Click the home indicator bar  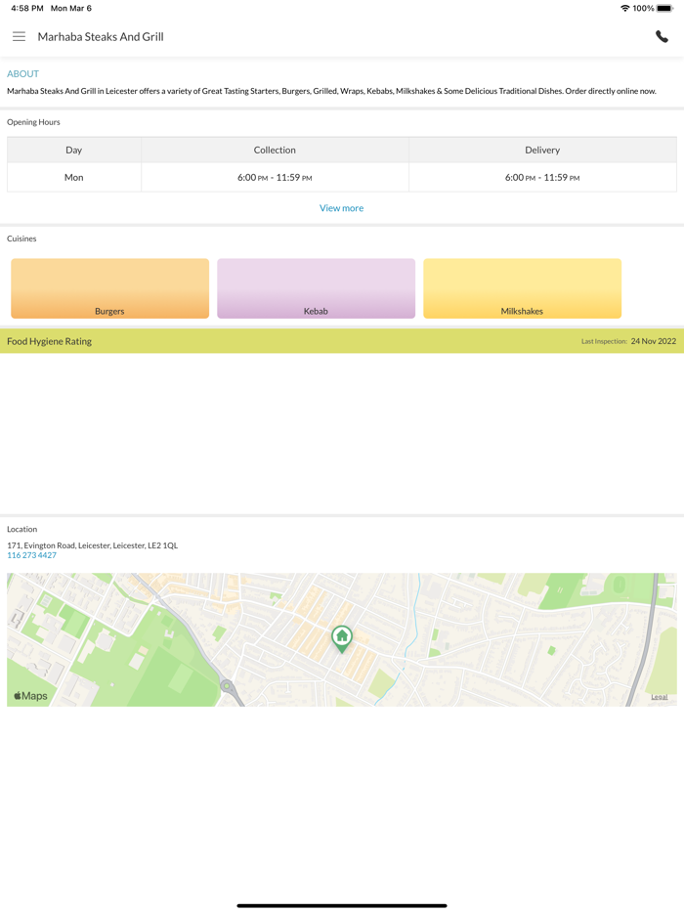click(342, 905)
